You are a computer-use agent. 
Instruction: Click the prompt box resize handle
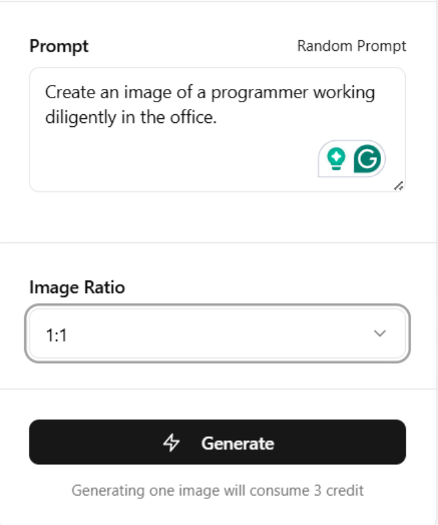click(x=398, y=186)
